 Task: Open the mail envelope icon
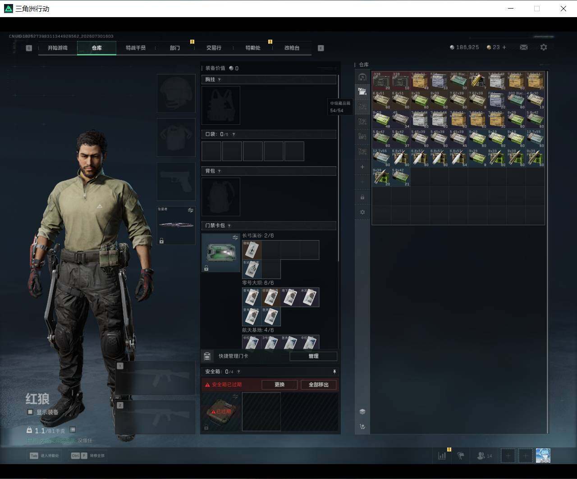click(524, 47)
